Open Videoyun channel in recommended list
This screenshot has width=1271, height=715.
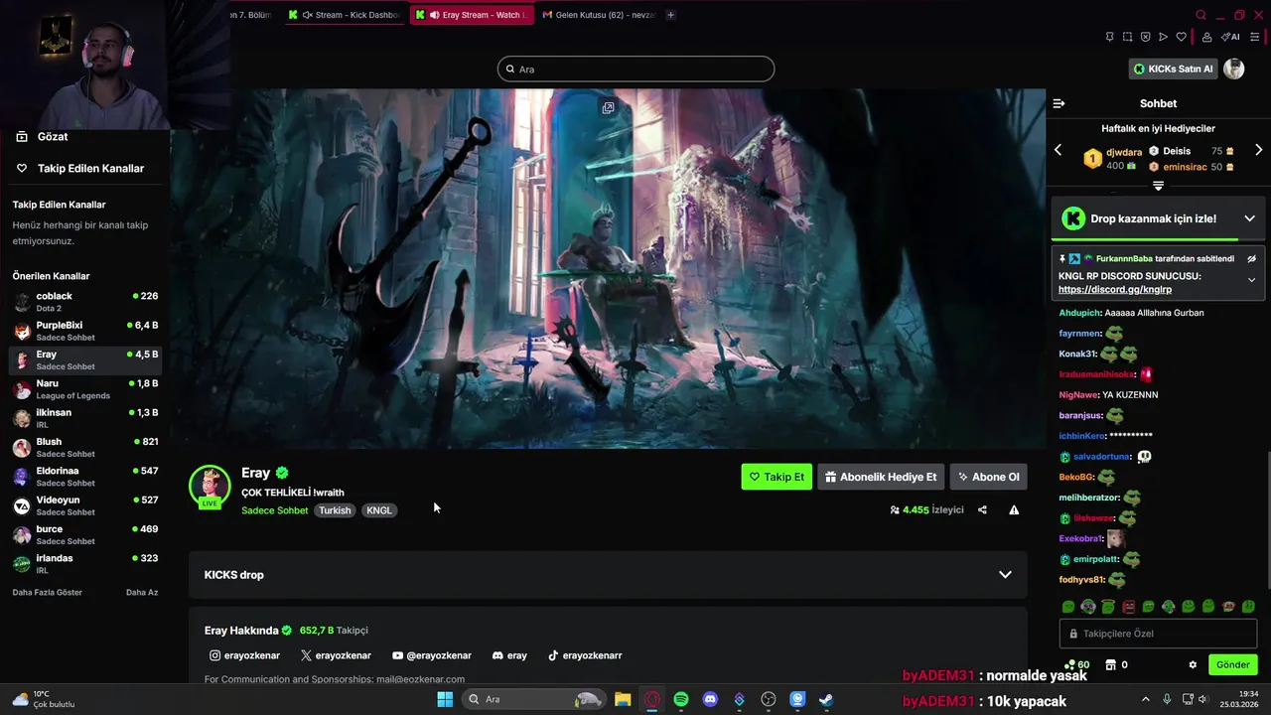(x=84, y=505)
